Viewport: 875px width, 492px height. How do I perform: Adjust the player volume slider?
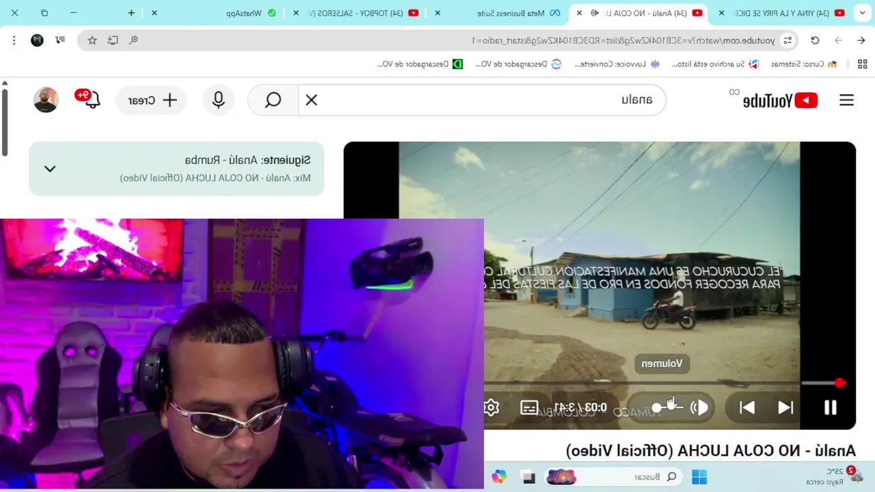click(x=667, y=407)
